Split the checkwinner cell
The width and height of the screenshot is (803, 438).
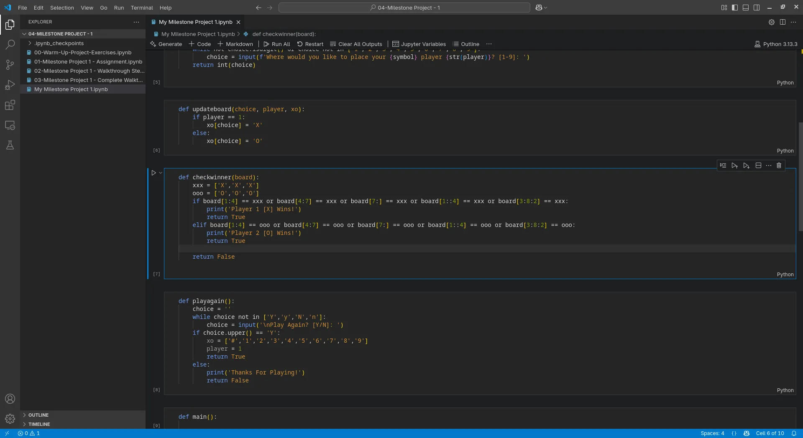click(x=758, y=166)
